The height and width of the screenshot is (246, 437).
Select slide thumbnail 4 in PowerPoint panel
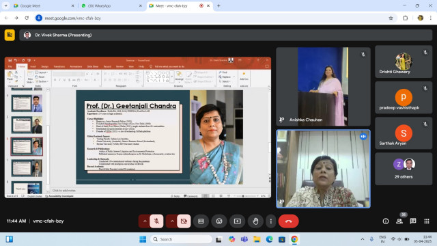point(27,103)
